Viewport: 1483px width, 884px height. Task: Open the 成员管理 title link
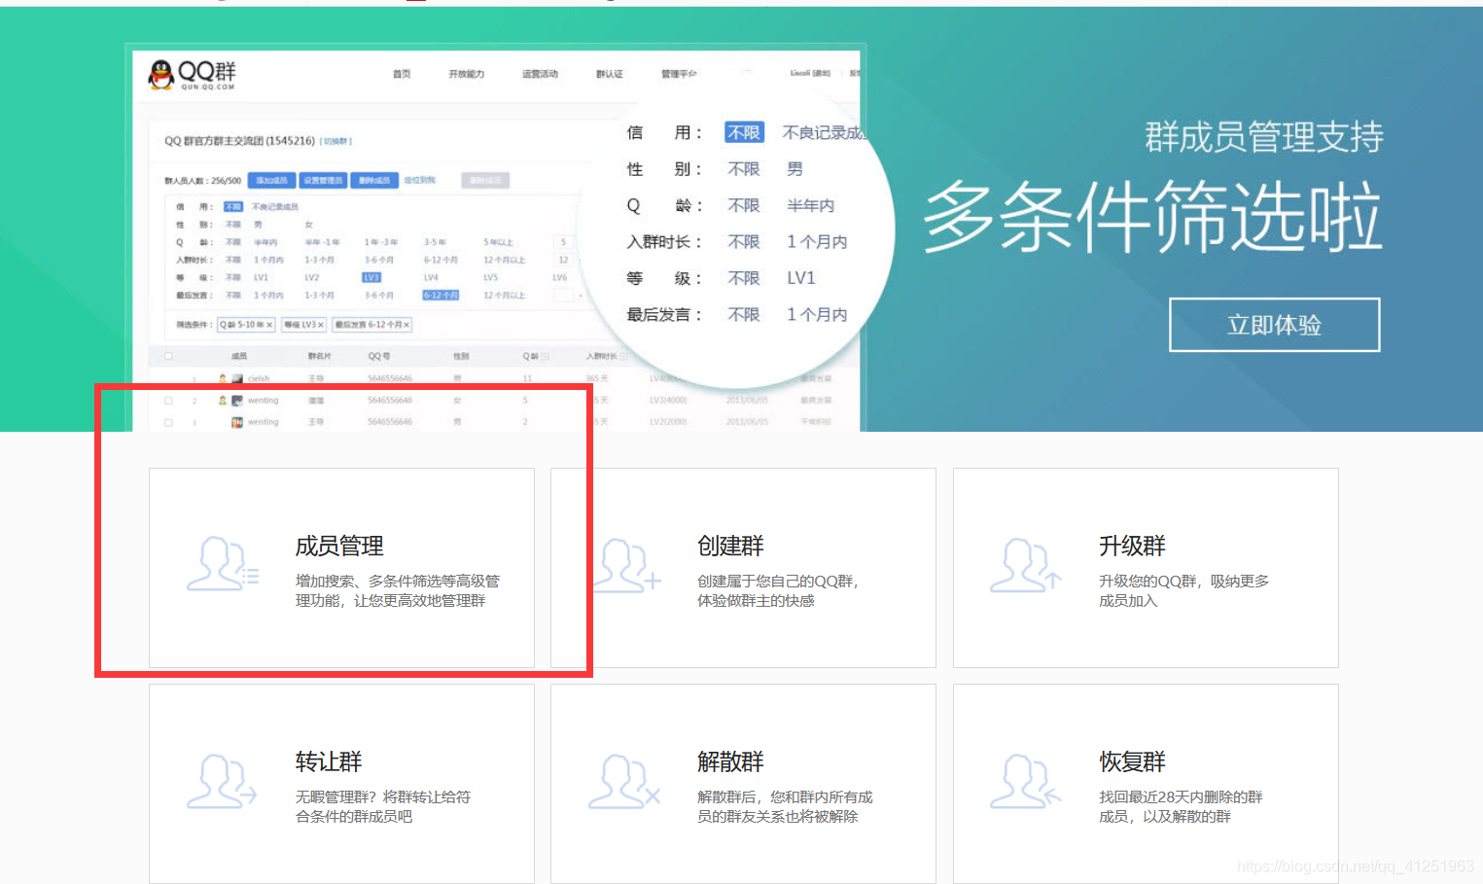[x=339, y=547]
